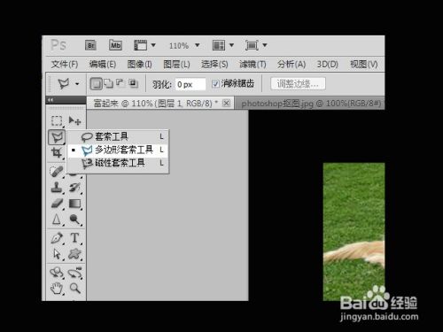Viewport: 443px width, 332px height.
Task: Open the 文件(F) menu
Action: 65,64
